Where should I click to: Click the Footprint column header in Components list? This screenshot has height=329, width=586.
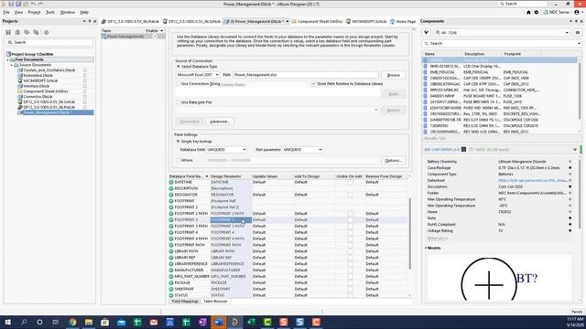point(513,54)
